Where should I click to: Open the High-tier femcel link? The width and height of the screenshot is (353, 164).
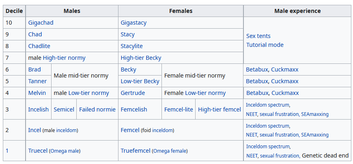click(220, 109)
